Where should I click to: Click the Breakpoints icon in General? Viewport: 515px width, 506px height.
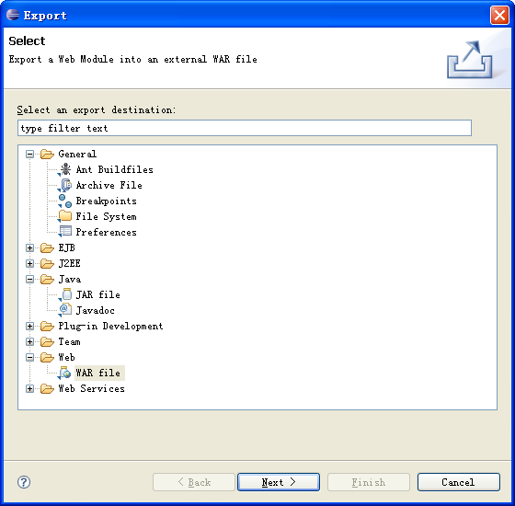[x=65, y=201]
